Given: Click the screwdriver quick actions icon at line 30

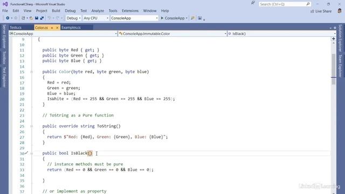Looking at the screenshot, I should pyautogui.click(x=26, y=153).
